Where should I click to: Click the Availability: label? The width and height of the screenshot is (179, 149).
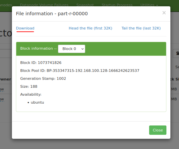(31, 94)
